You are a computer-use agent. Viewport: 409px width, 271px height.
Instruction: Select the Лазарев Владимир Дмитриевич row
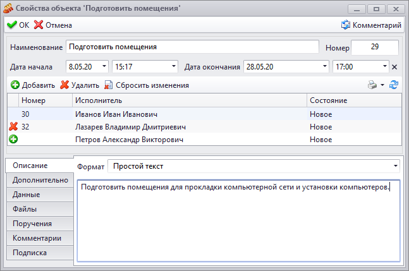[x=205, y=126]
